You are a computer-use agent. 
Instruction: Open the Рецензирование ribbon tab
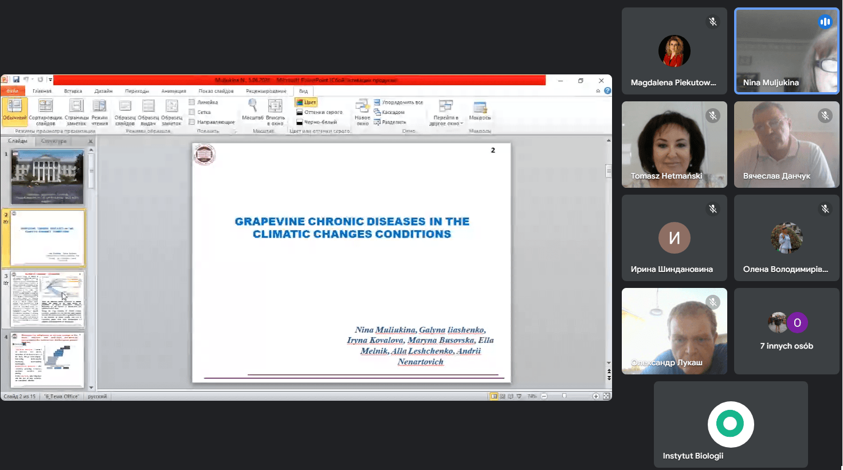point(266,91)
